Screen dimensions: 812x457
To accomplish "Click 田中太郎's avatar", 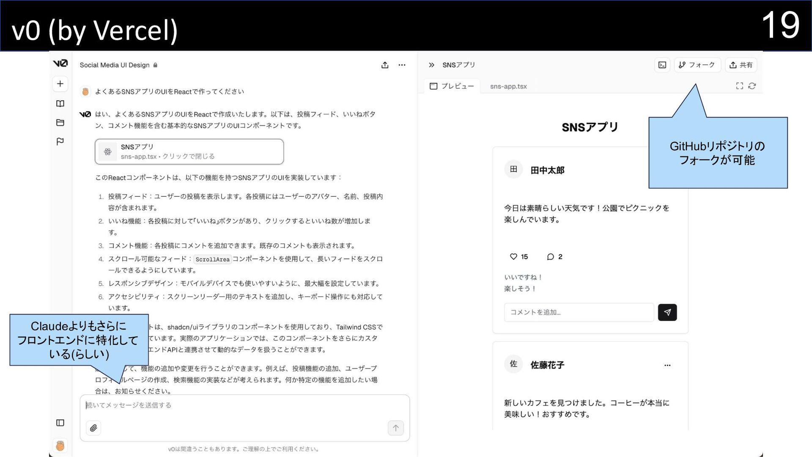I will coord(513,169).
